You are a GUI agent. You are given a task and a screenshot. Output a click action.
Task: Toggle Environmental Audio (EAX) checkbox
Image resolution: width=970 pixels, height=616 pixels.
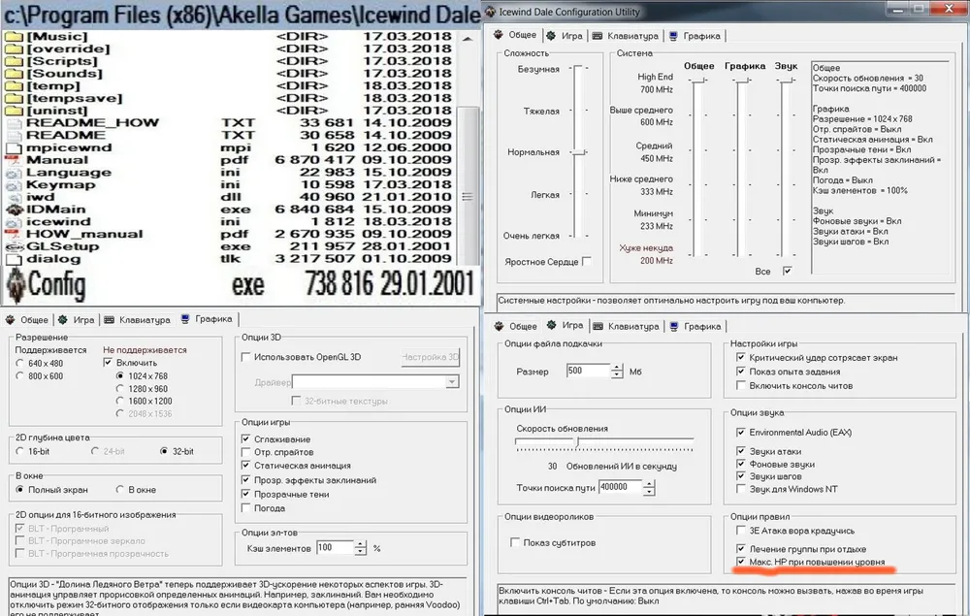point(740,433)
